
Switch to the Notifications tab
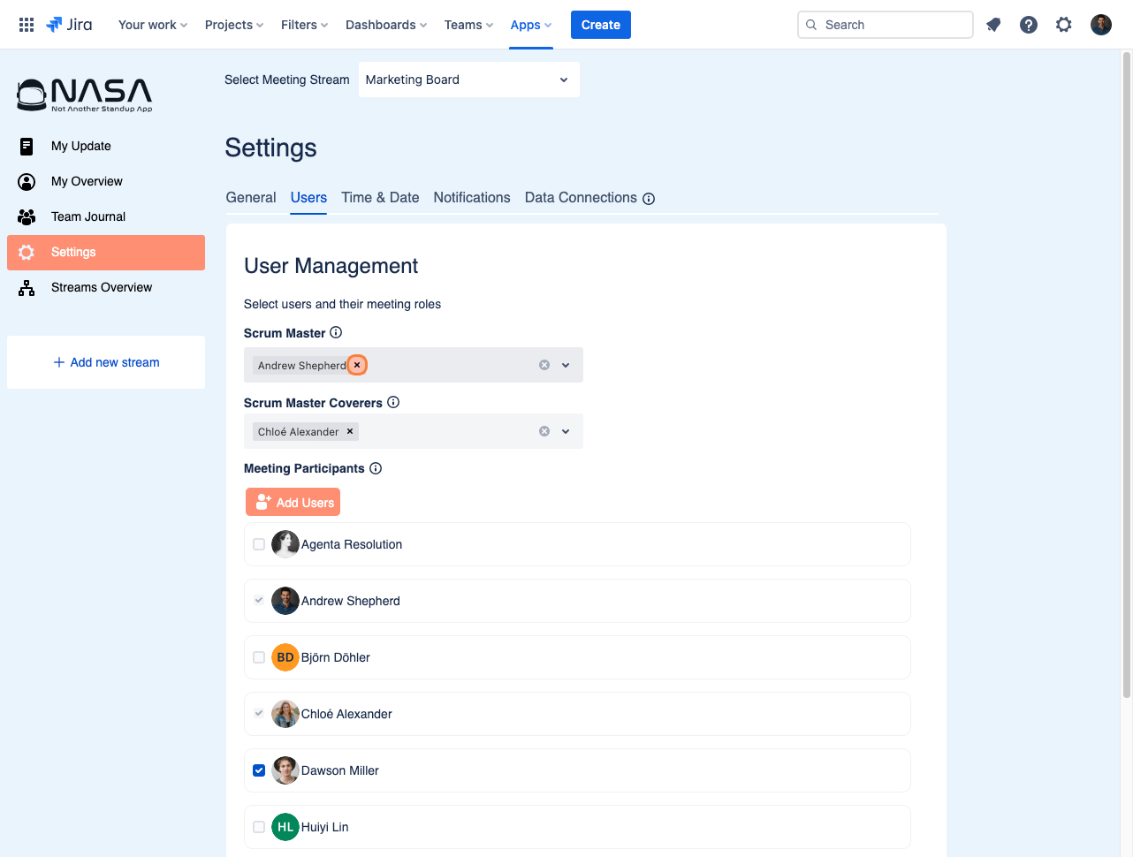point(472,198)
